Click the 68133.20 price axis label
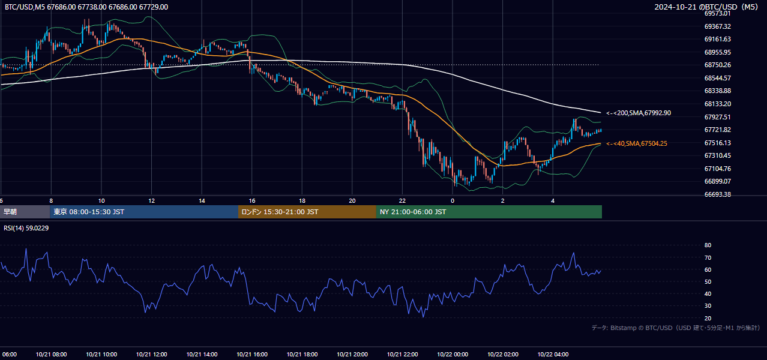This screenshot has height=360, width=767. [x=717, y=104]
